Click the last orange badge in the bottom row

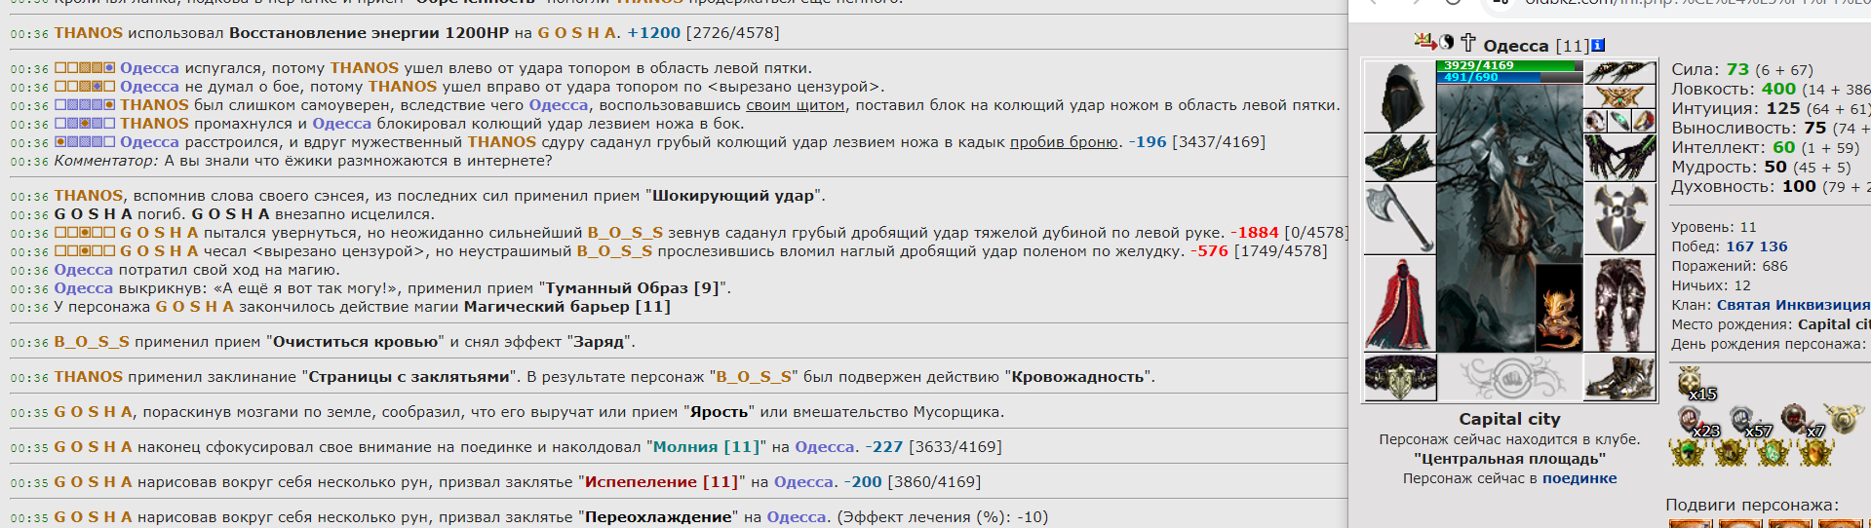(1815, 452)
